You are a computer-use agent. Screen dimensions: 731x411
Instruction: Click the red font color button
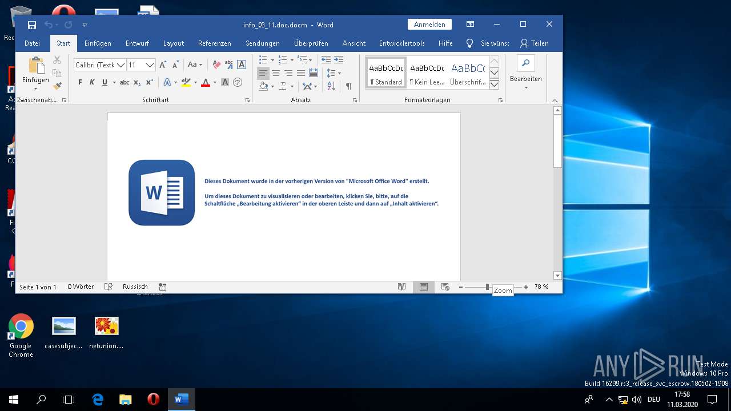(206, 83)
